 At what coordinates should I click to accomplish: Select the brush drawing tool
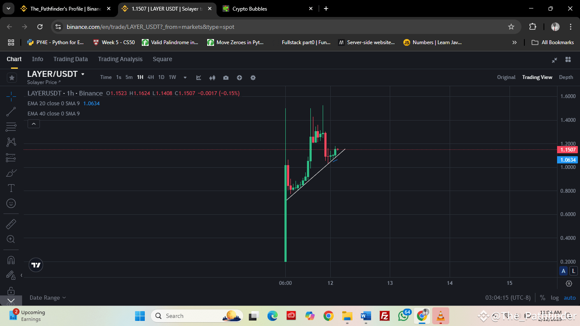11,173
